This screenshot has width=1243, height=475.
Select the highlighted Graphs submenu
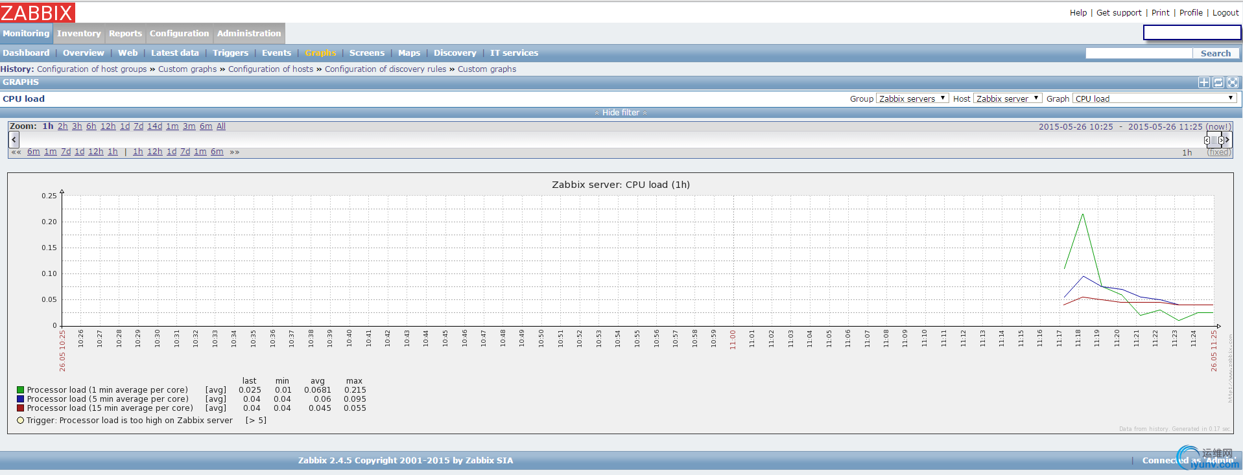(x=320, y=53)
